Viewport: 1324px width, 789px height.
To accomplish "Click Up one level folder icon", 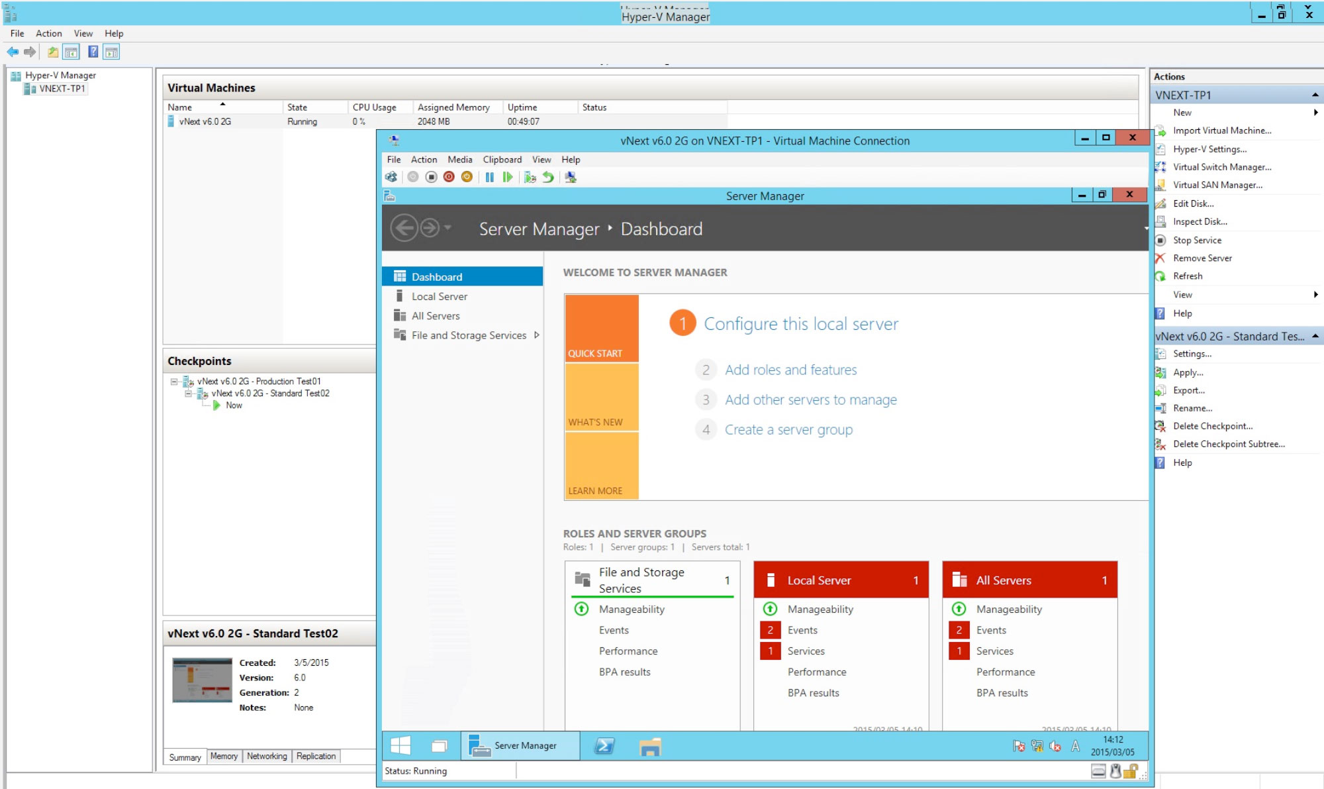I will tap(53, 52).
